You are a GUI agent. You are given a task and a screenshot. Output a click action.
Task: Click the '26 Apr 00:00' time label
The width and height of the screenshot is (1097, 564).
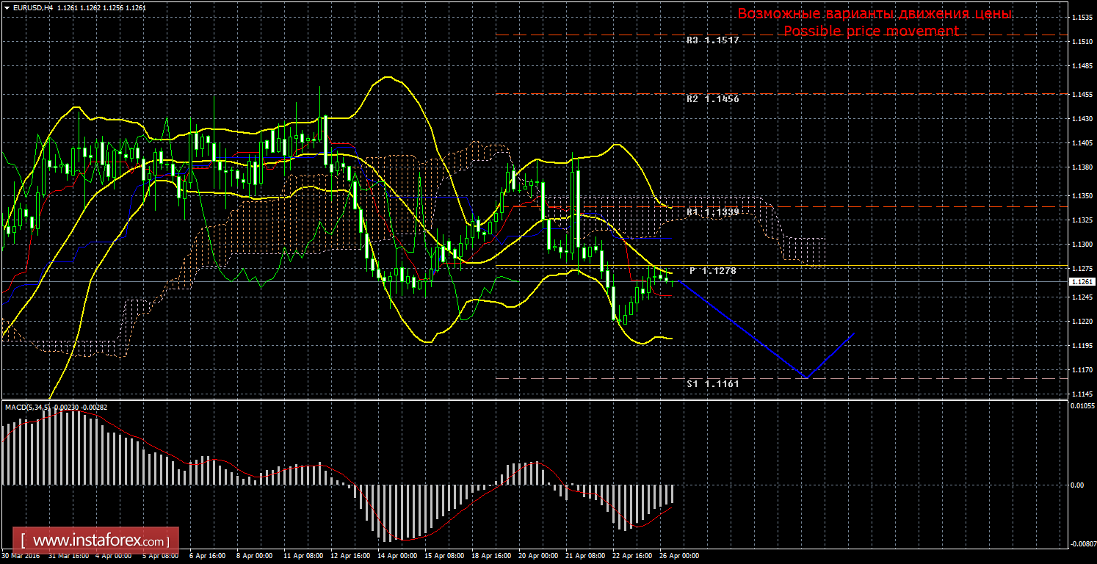[x=679, y=556]
